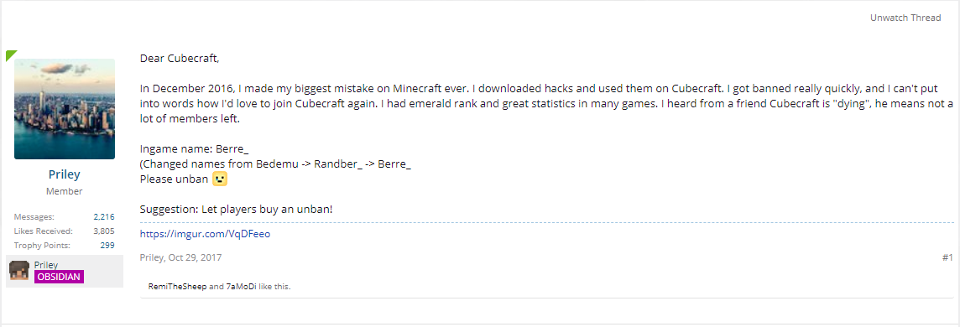Click the Messages: label in user stats

pos(34,217)
